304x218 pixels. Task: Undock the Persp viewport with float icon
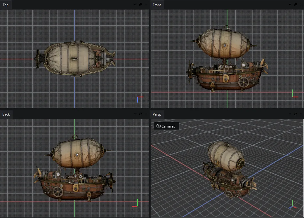click(x=295, y=114)
